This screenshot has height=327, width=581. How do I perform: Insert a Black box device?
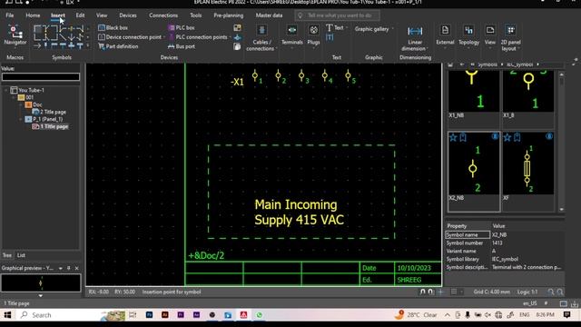point(113,28)
